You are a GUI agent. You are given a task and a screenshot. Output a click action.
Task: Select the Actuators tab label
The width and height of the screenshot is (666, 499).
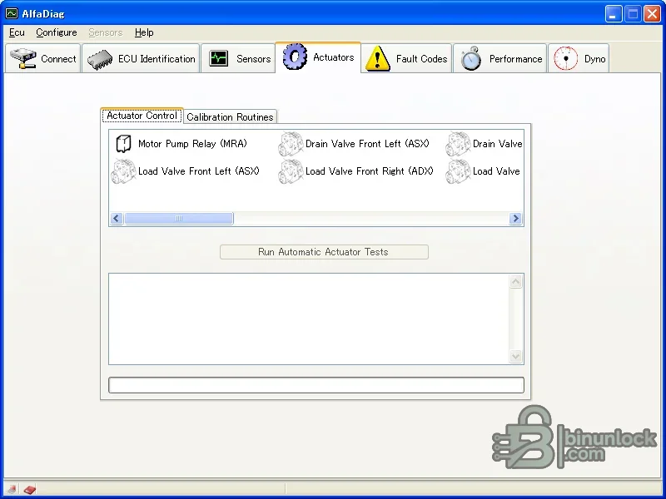(334, 57)
